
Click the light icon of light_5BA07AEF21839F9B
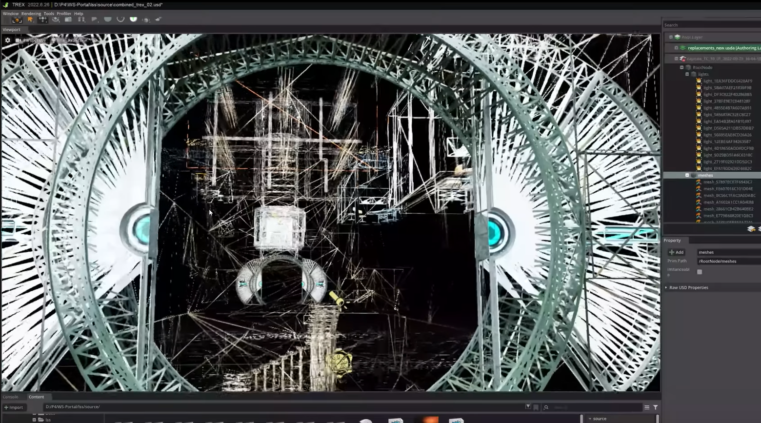click(699, 88)
